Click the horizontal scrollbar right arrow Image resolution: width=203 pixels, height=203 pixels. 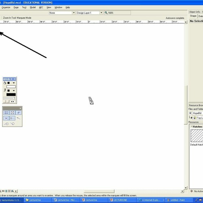(182, 191)
